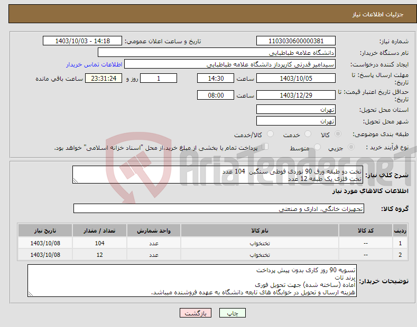Click the شرح کلی نیاز label

(x=387, y=175)
